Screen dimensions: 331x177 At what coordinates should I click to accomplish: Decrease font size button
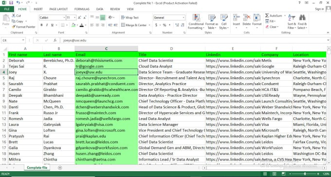click(85, 18)
